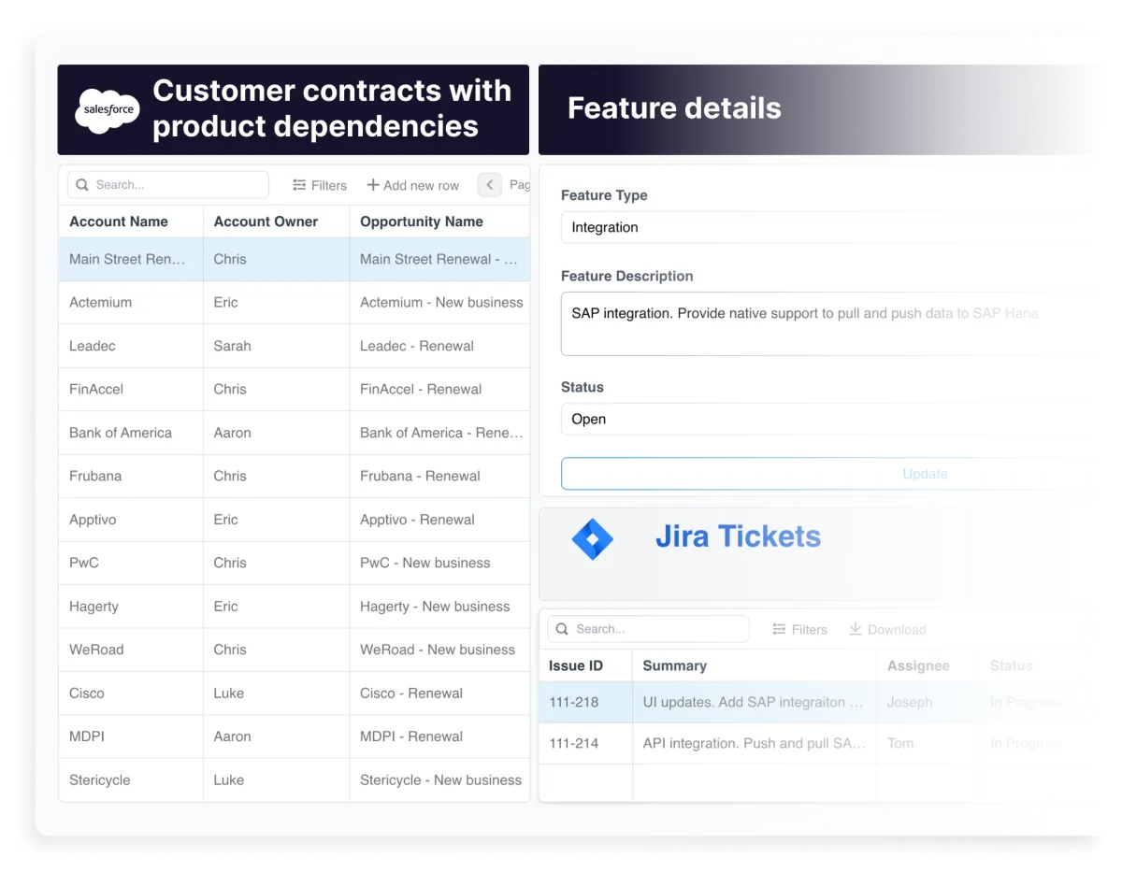The image size is (1122, 872).
Task: Click owner Aaron in Bank of America row
Action: 232,433
